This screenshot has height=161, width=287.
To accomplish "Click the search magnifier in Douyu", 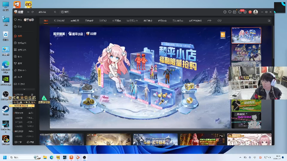I will [x=55, y=12].
